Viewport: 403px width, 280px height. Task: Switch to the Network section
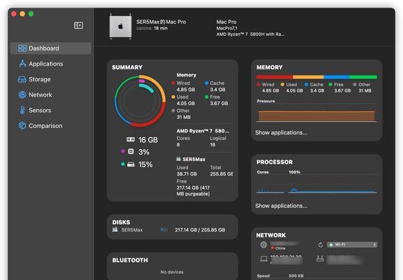51,95
